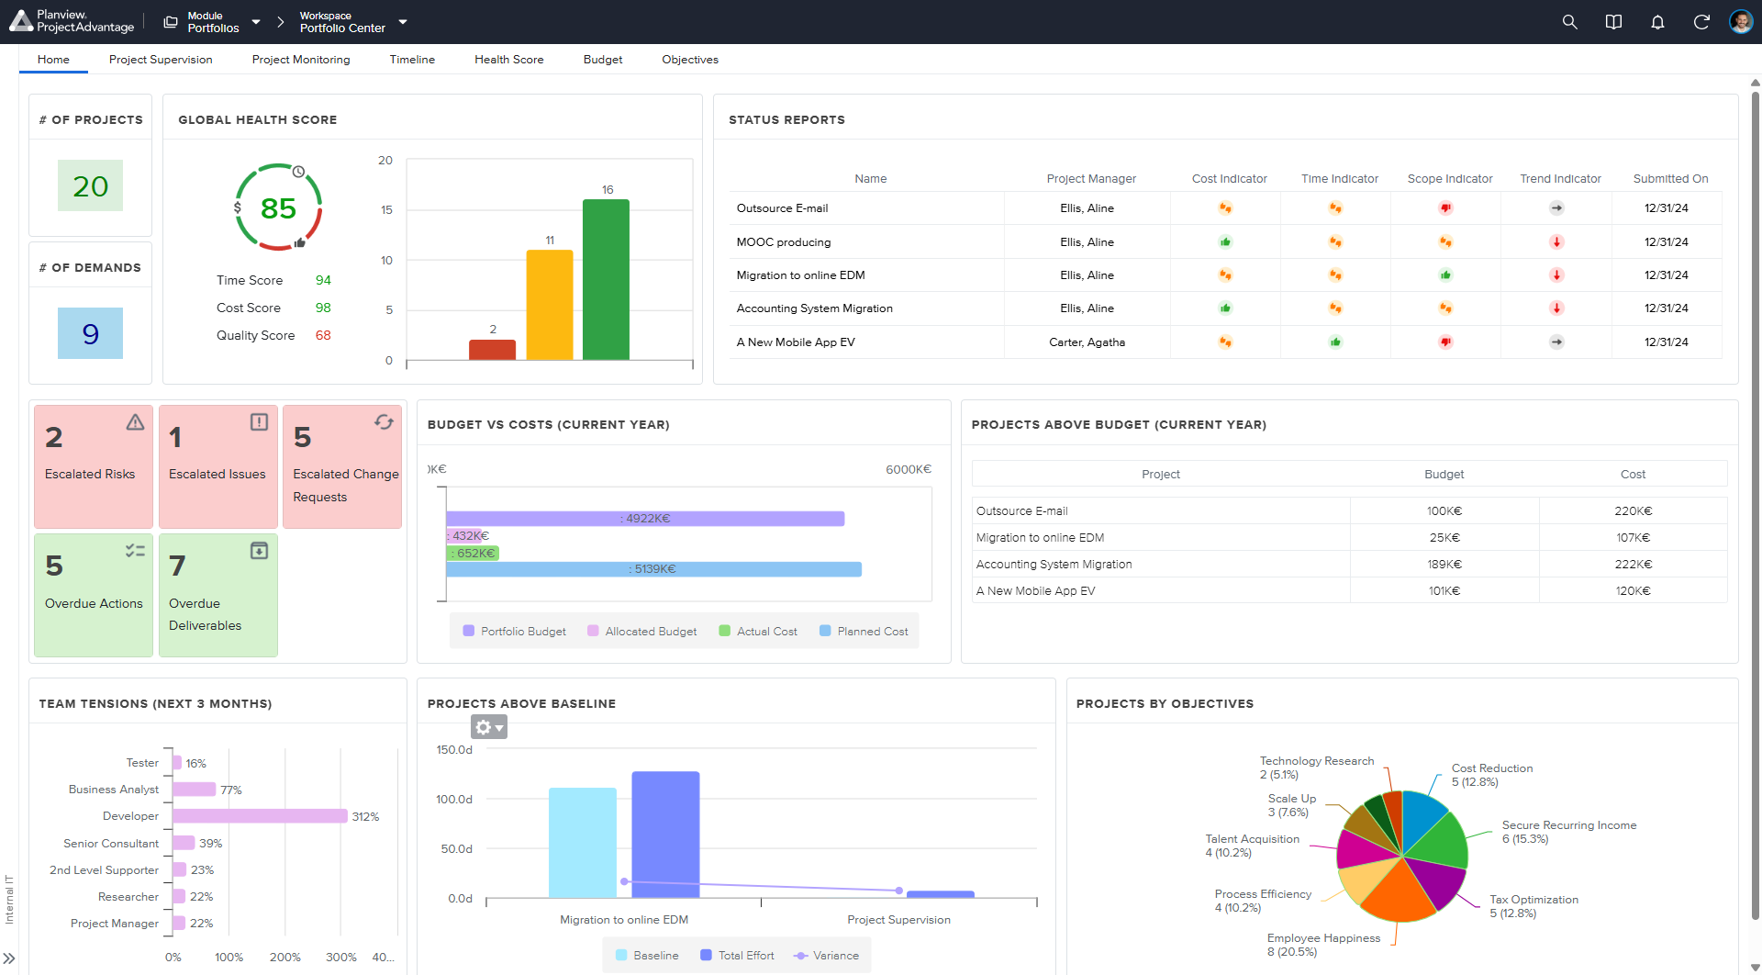Click the number of demands value 9
Screen dimensions: 1762x975
[90, 333]
